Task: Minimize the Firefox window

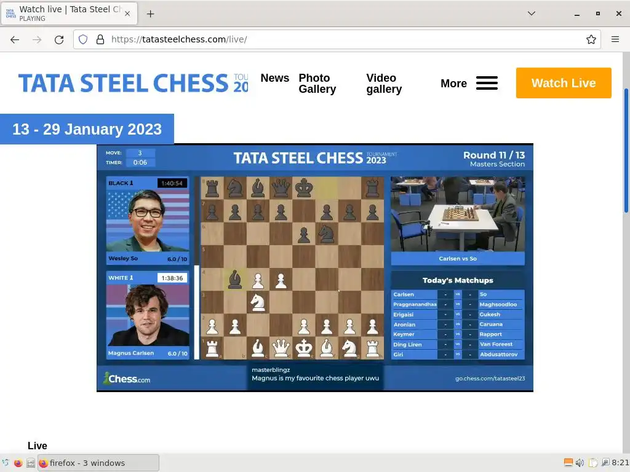Action: [577, 14]
